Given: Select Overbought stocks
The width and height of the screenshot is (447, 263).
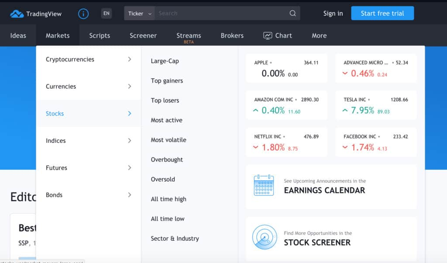Looking at the screenshot, I should pos(167,159).
